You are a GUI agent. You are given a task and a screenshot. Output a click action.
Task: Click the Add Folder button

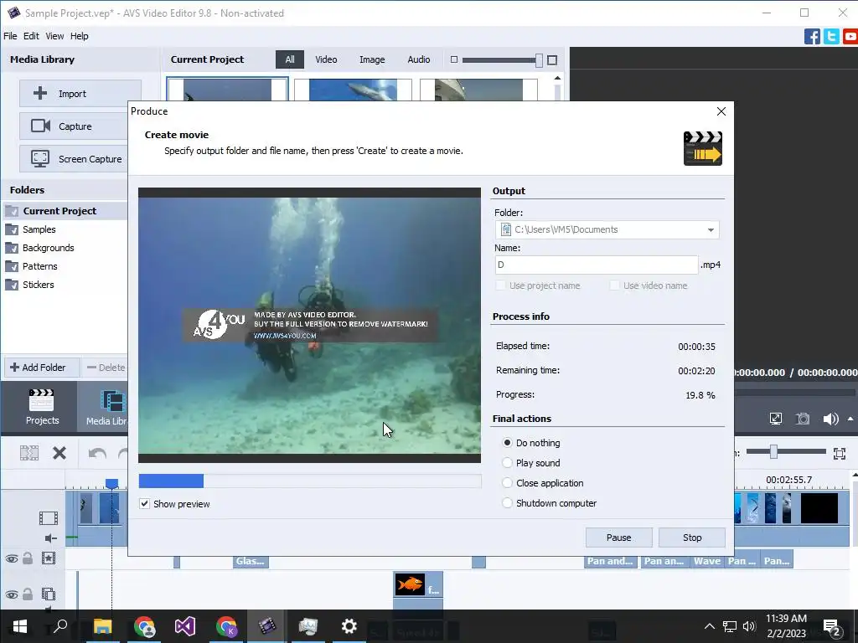[x=42, y=368]
